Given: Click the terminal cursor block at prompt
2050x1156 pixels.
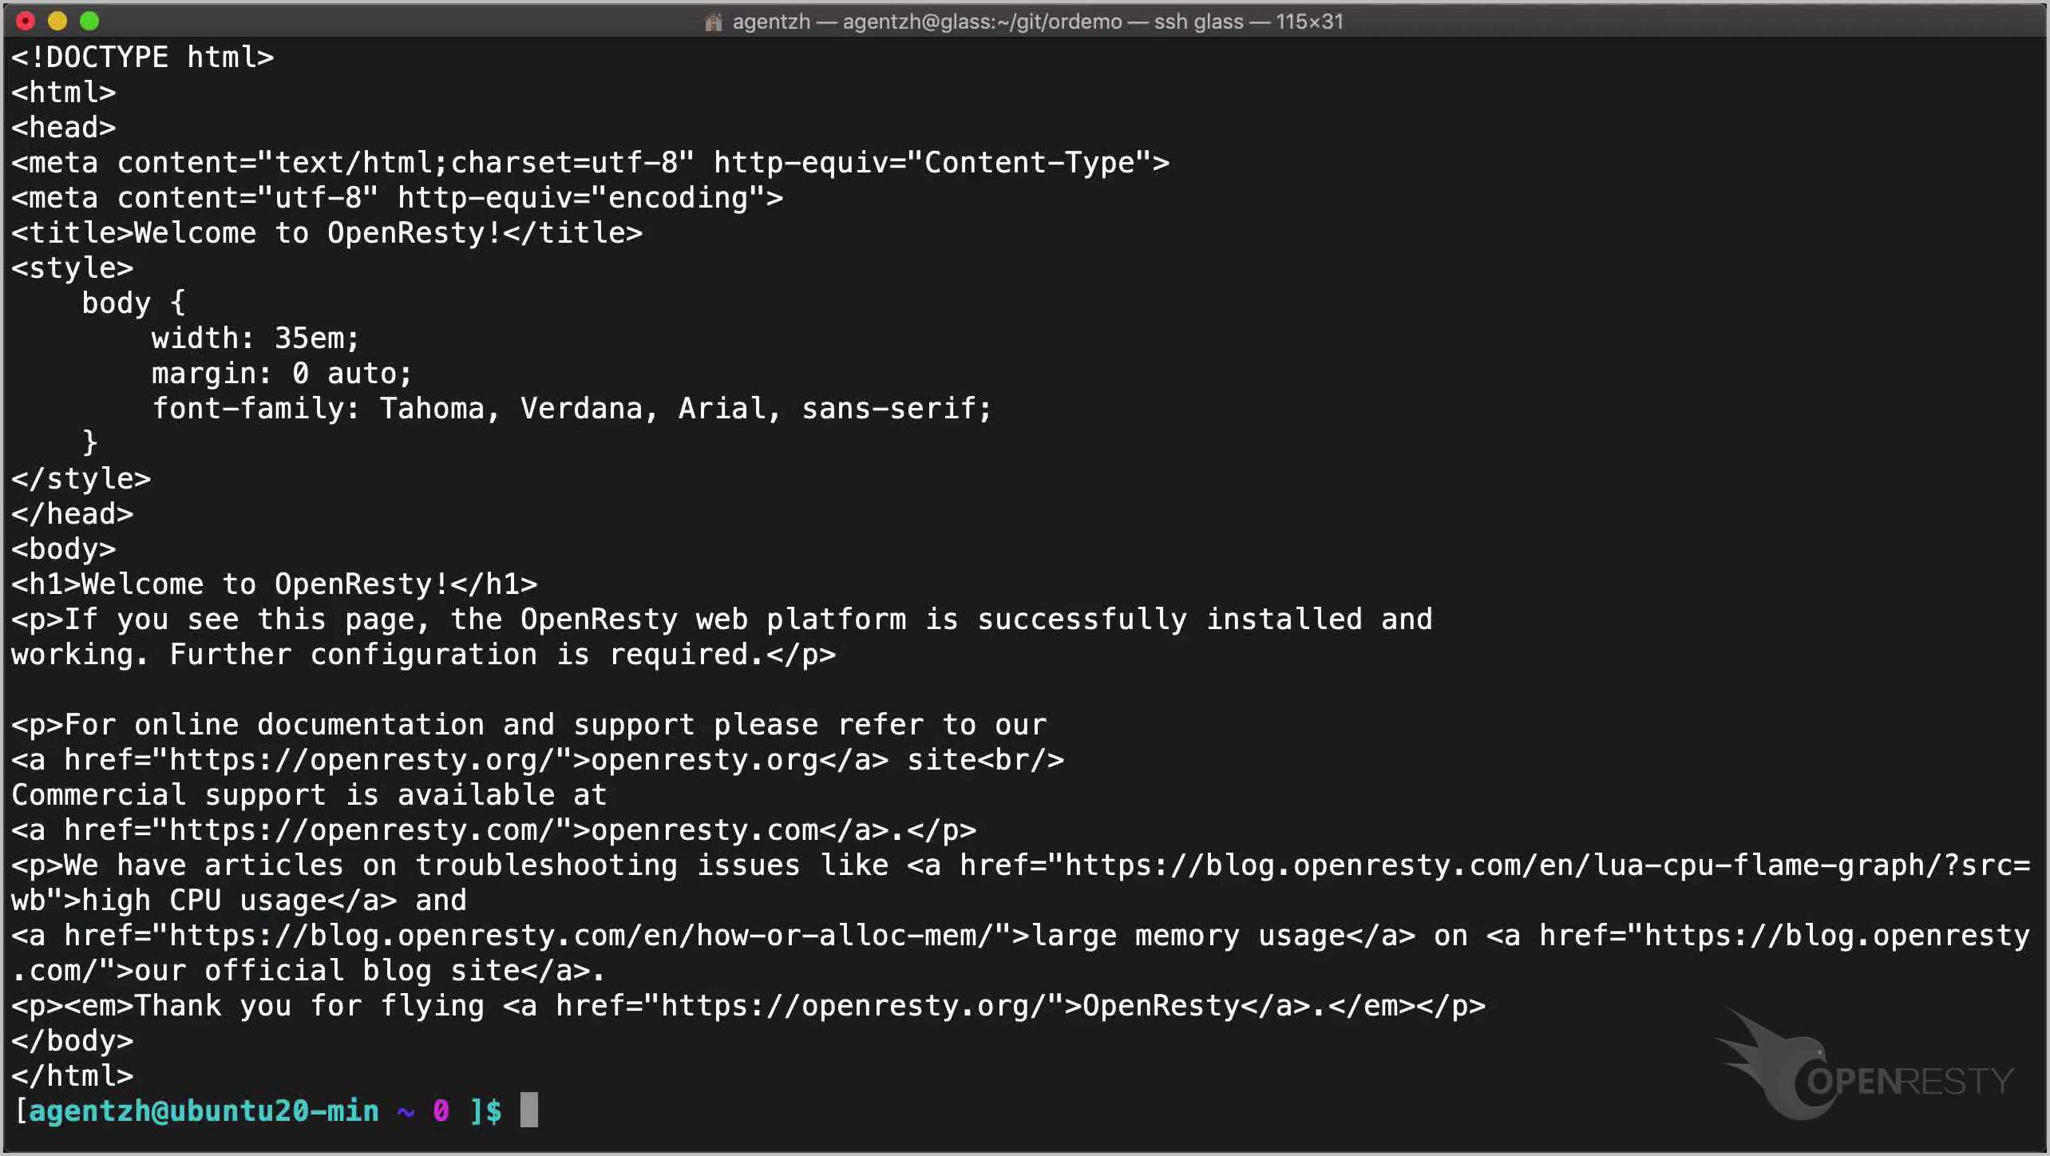Looking at the screenshot, I should pos(528,1110).
